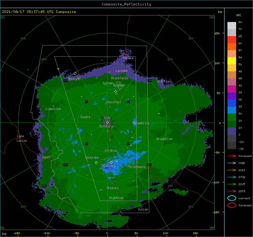
Task: Click yellow diamond marker below Cochrane
Action: tap(96, 163)
